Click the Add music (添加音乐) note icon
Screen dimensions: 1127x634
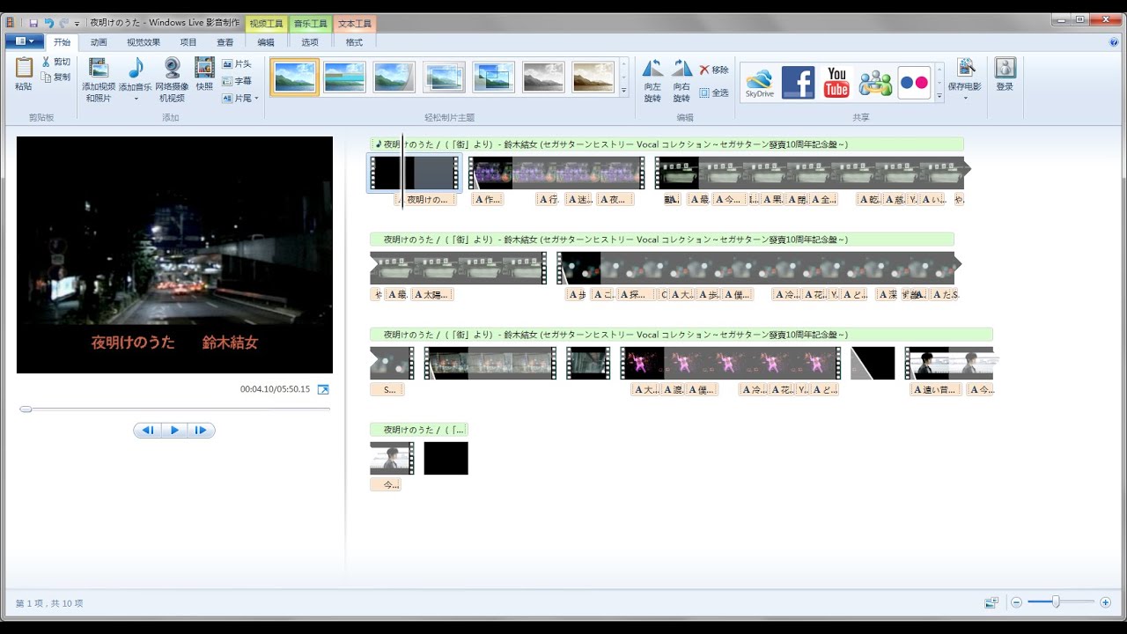pos(135,68)
